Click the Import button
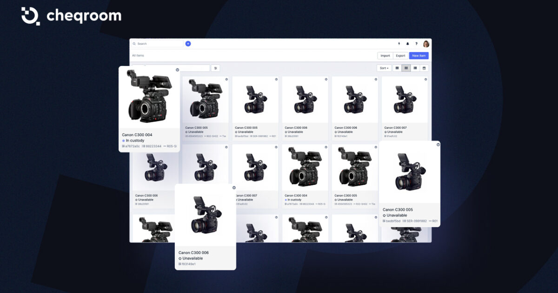Image resolution: width=558 pixels, height=293 pixels. [385, 55]
